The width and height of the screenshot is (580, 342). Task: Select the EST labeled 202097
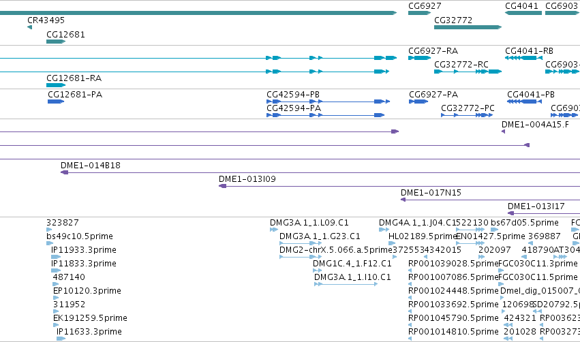(x=495, y=250)
